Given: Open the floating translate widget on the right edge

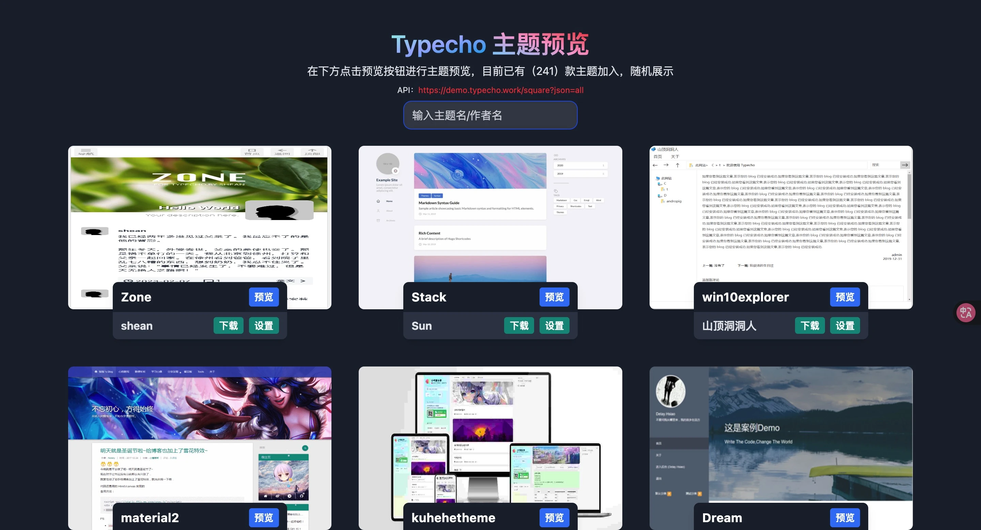Looking at the screenshot, I should tap(966, 312).
